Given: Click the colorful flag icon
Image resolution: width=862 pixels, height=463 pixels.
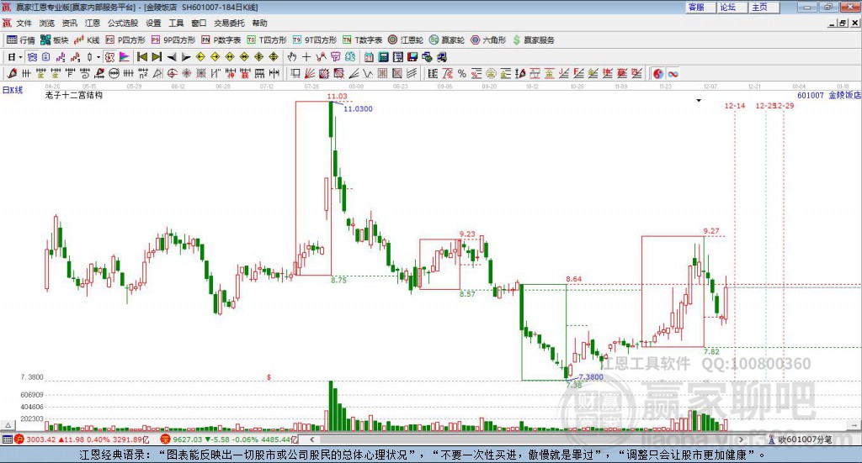Looking at the screenshot, I should pyautogui.click(x=125, y=57).
